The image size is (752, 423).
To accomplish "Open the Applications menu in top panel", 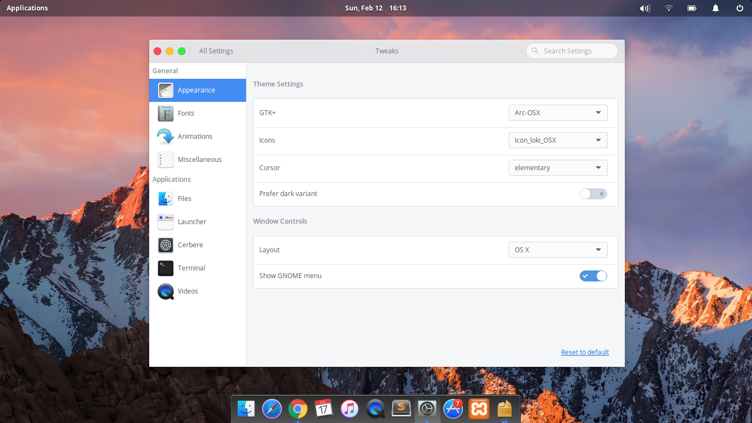I will tap(27, 8).
